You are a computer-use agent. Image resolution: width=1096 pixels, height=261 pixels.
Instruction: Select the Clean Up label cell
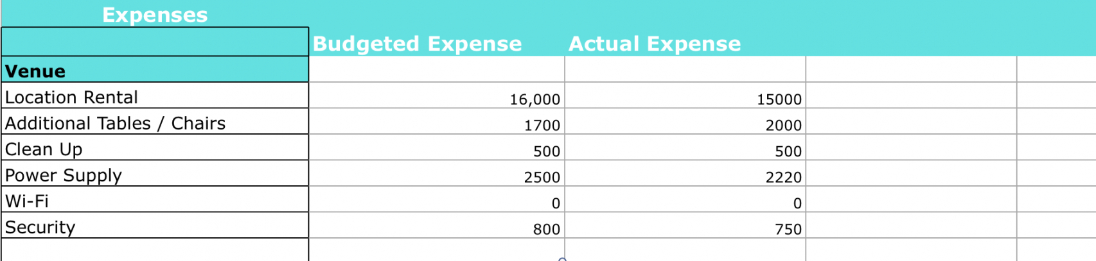pyautogui.click(x=155, y=148)
